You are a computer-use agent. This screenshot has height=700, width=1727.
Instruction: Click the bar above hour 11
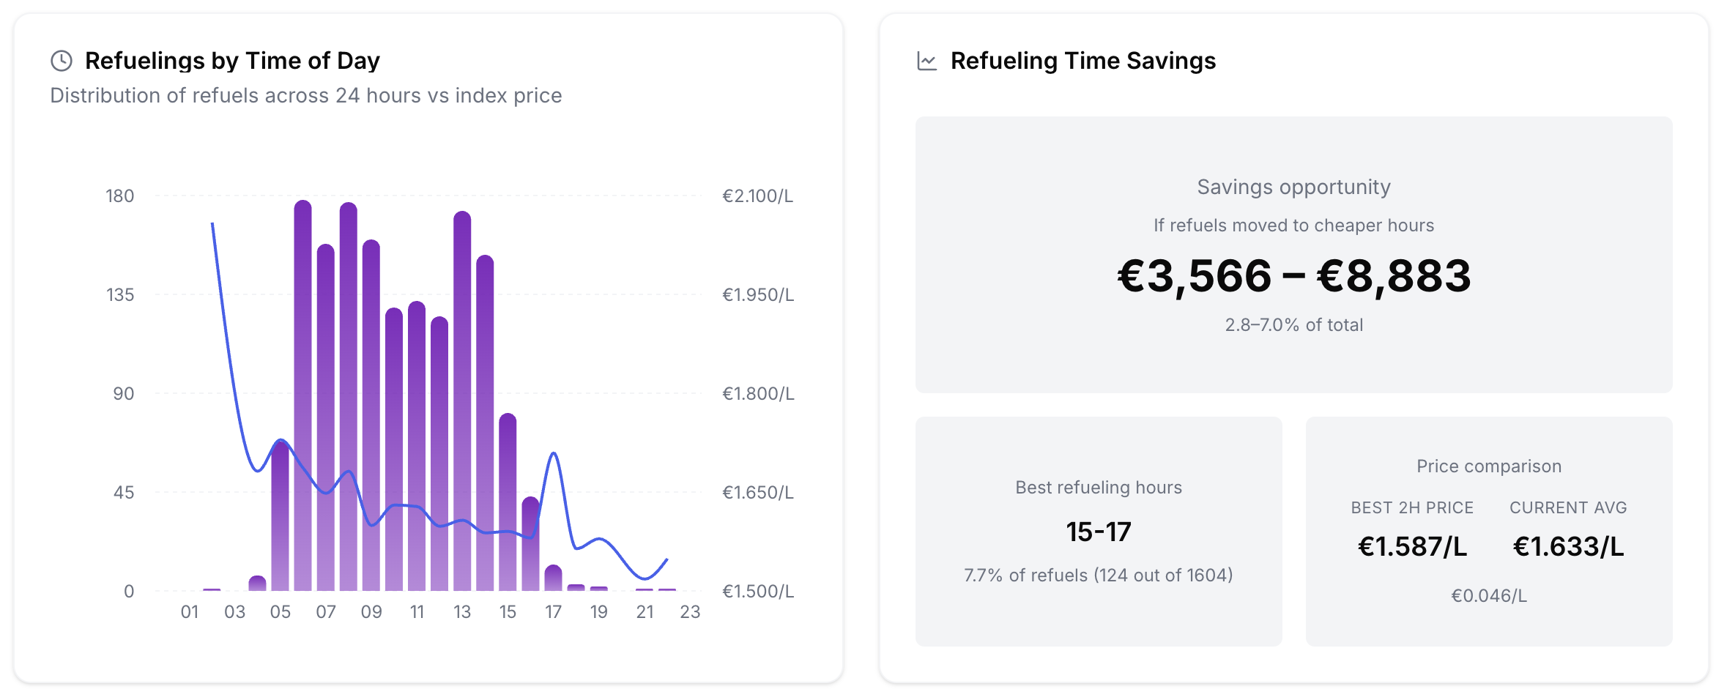click(417, 447)
